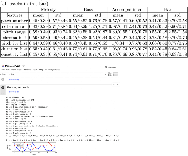Open the Insert menu

click(x=20, y=70)
